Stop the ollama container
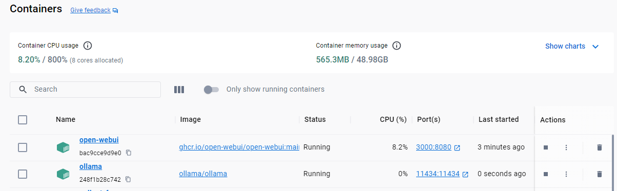Viewport: 617px width, 191px height. 546,174
